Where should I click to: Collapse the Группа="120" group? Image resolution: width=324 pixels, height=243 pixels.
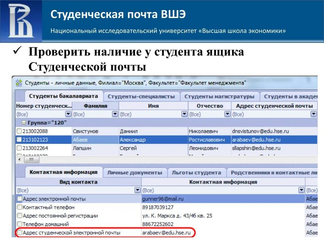[24, 123]
